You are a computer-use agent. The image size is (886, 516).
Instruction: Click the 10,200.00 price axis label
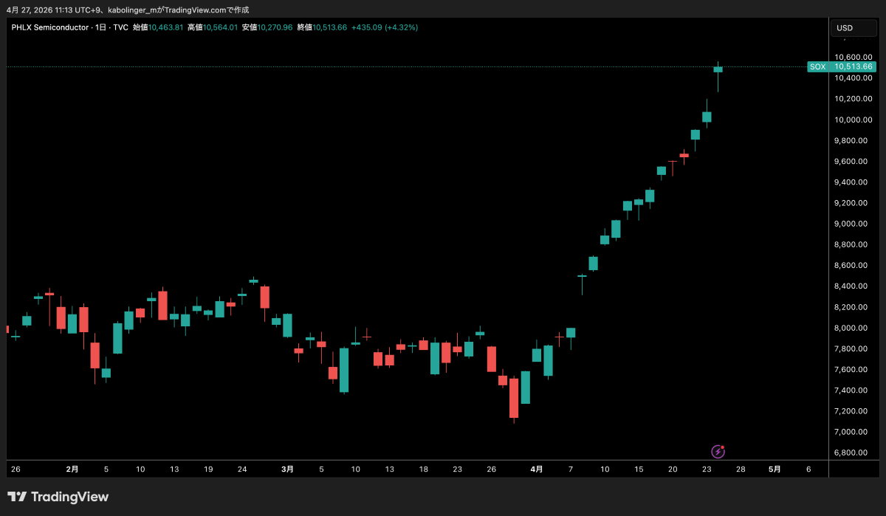[854, 99]
